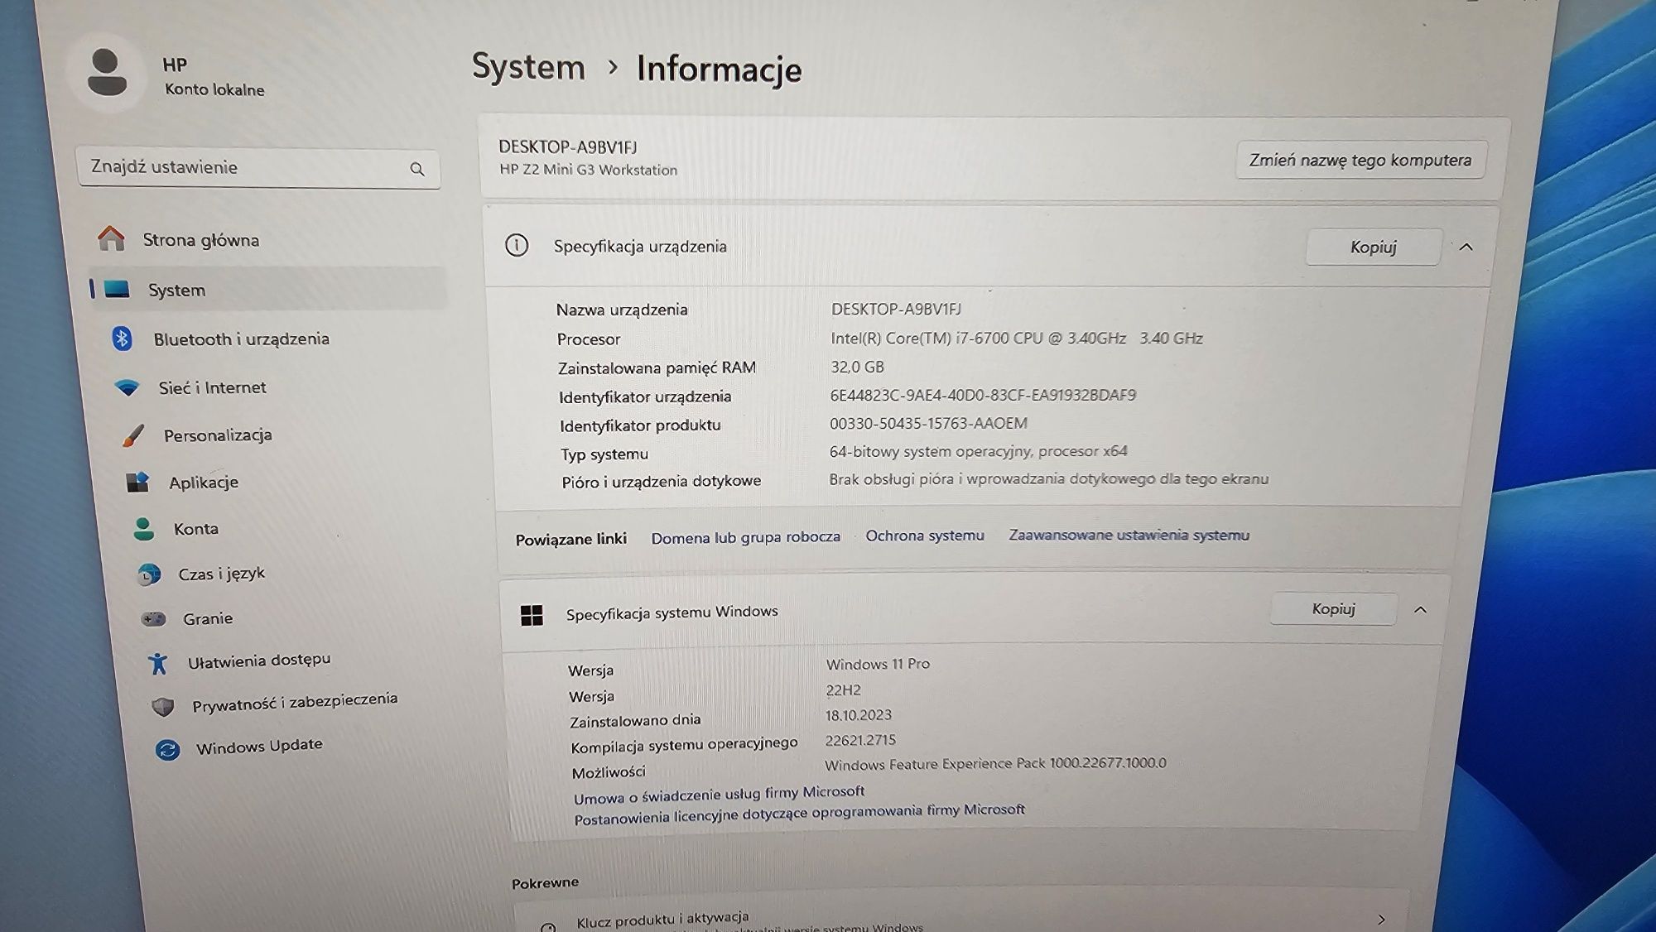Click the Brak obsługi pióra text
1656x932 pixels.
(1048, 478)
